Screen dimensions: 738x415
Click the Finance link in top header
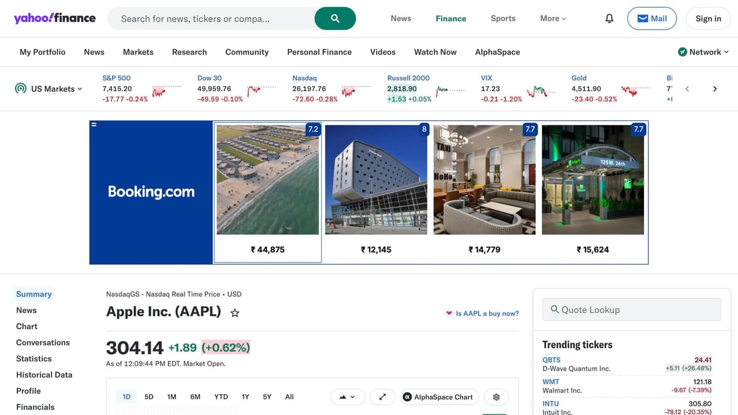point(451,18)
